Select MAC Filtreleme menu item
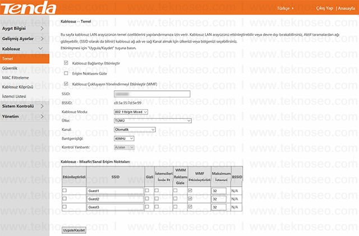Image resolution: width=359 pixels, height=236 pixels. 16,78
